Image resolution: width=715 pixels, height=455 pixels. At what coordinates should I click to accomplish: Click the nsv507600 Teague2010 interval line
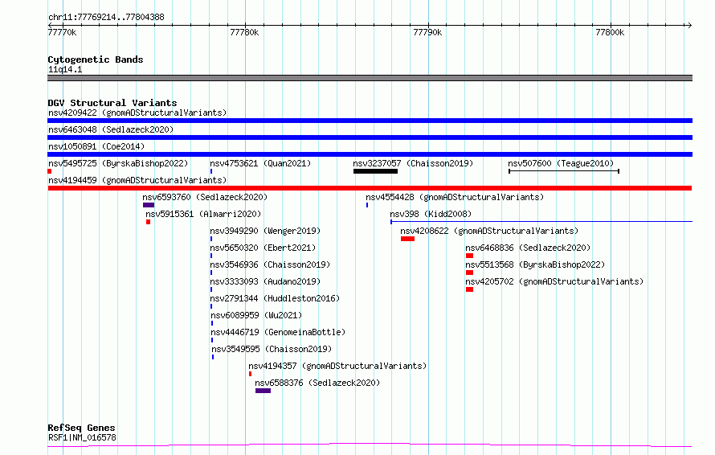pos(564,171)
